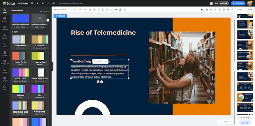Open text effects (highlight) option
The image size is (255, 126).
click(x=120, y=10)
